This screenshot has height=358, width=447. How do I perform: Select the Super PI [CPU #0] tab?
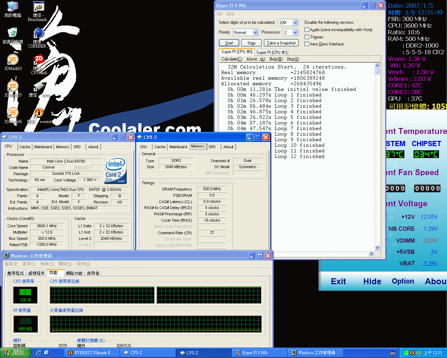tap(237, 52)
